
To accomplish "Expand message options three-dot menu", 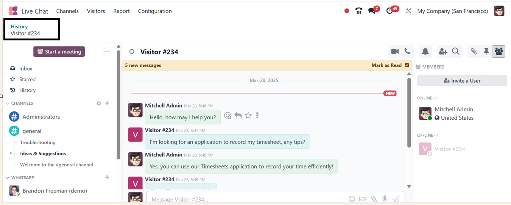I will point(257,116).
